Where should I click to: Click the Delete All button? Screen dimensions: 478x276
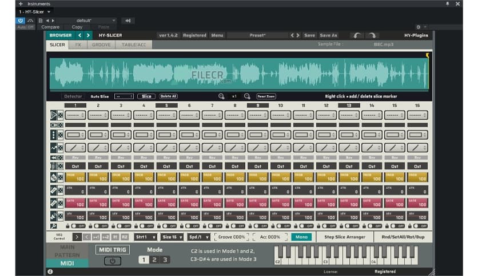point(168,96)
